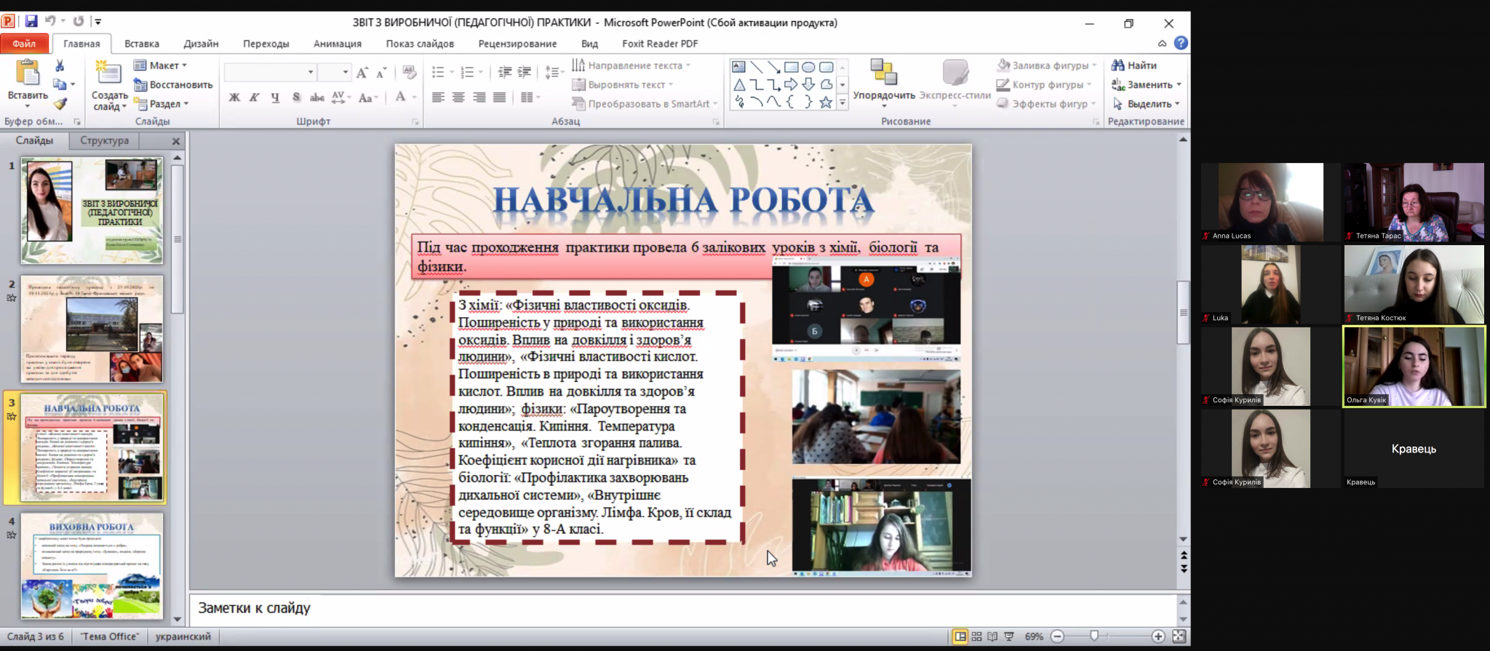Select the Format Painter brush icon
This screenshot has height=651, width=1490.
[60, 104]
